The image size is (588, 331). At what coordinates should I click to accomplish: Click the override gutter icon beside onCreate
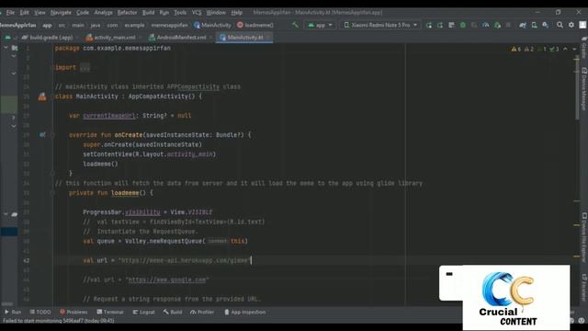[42, 135]
